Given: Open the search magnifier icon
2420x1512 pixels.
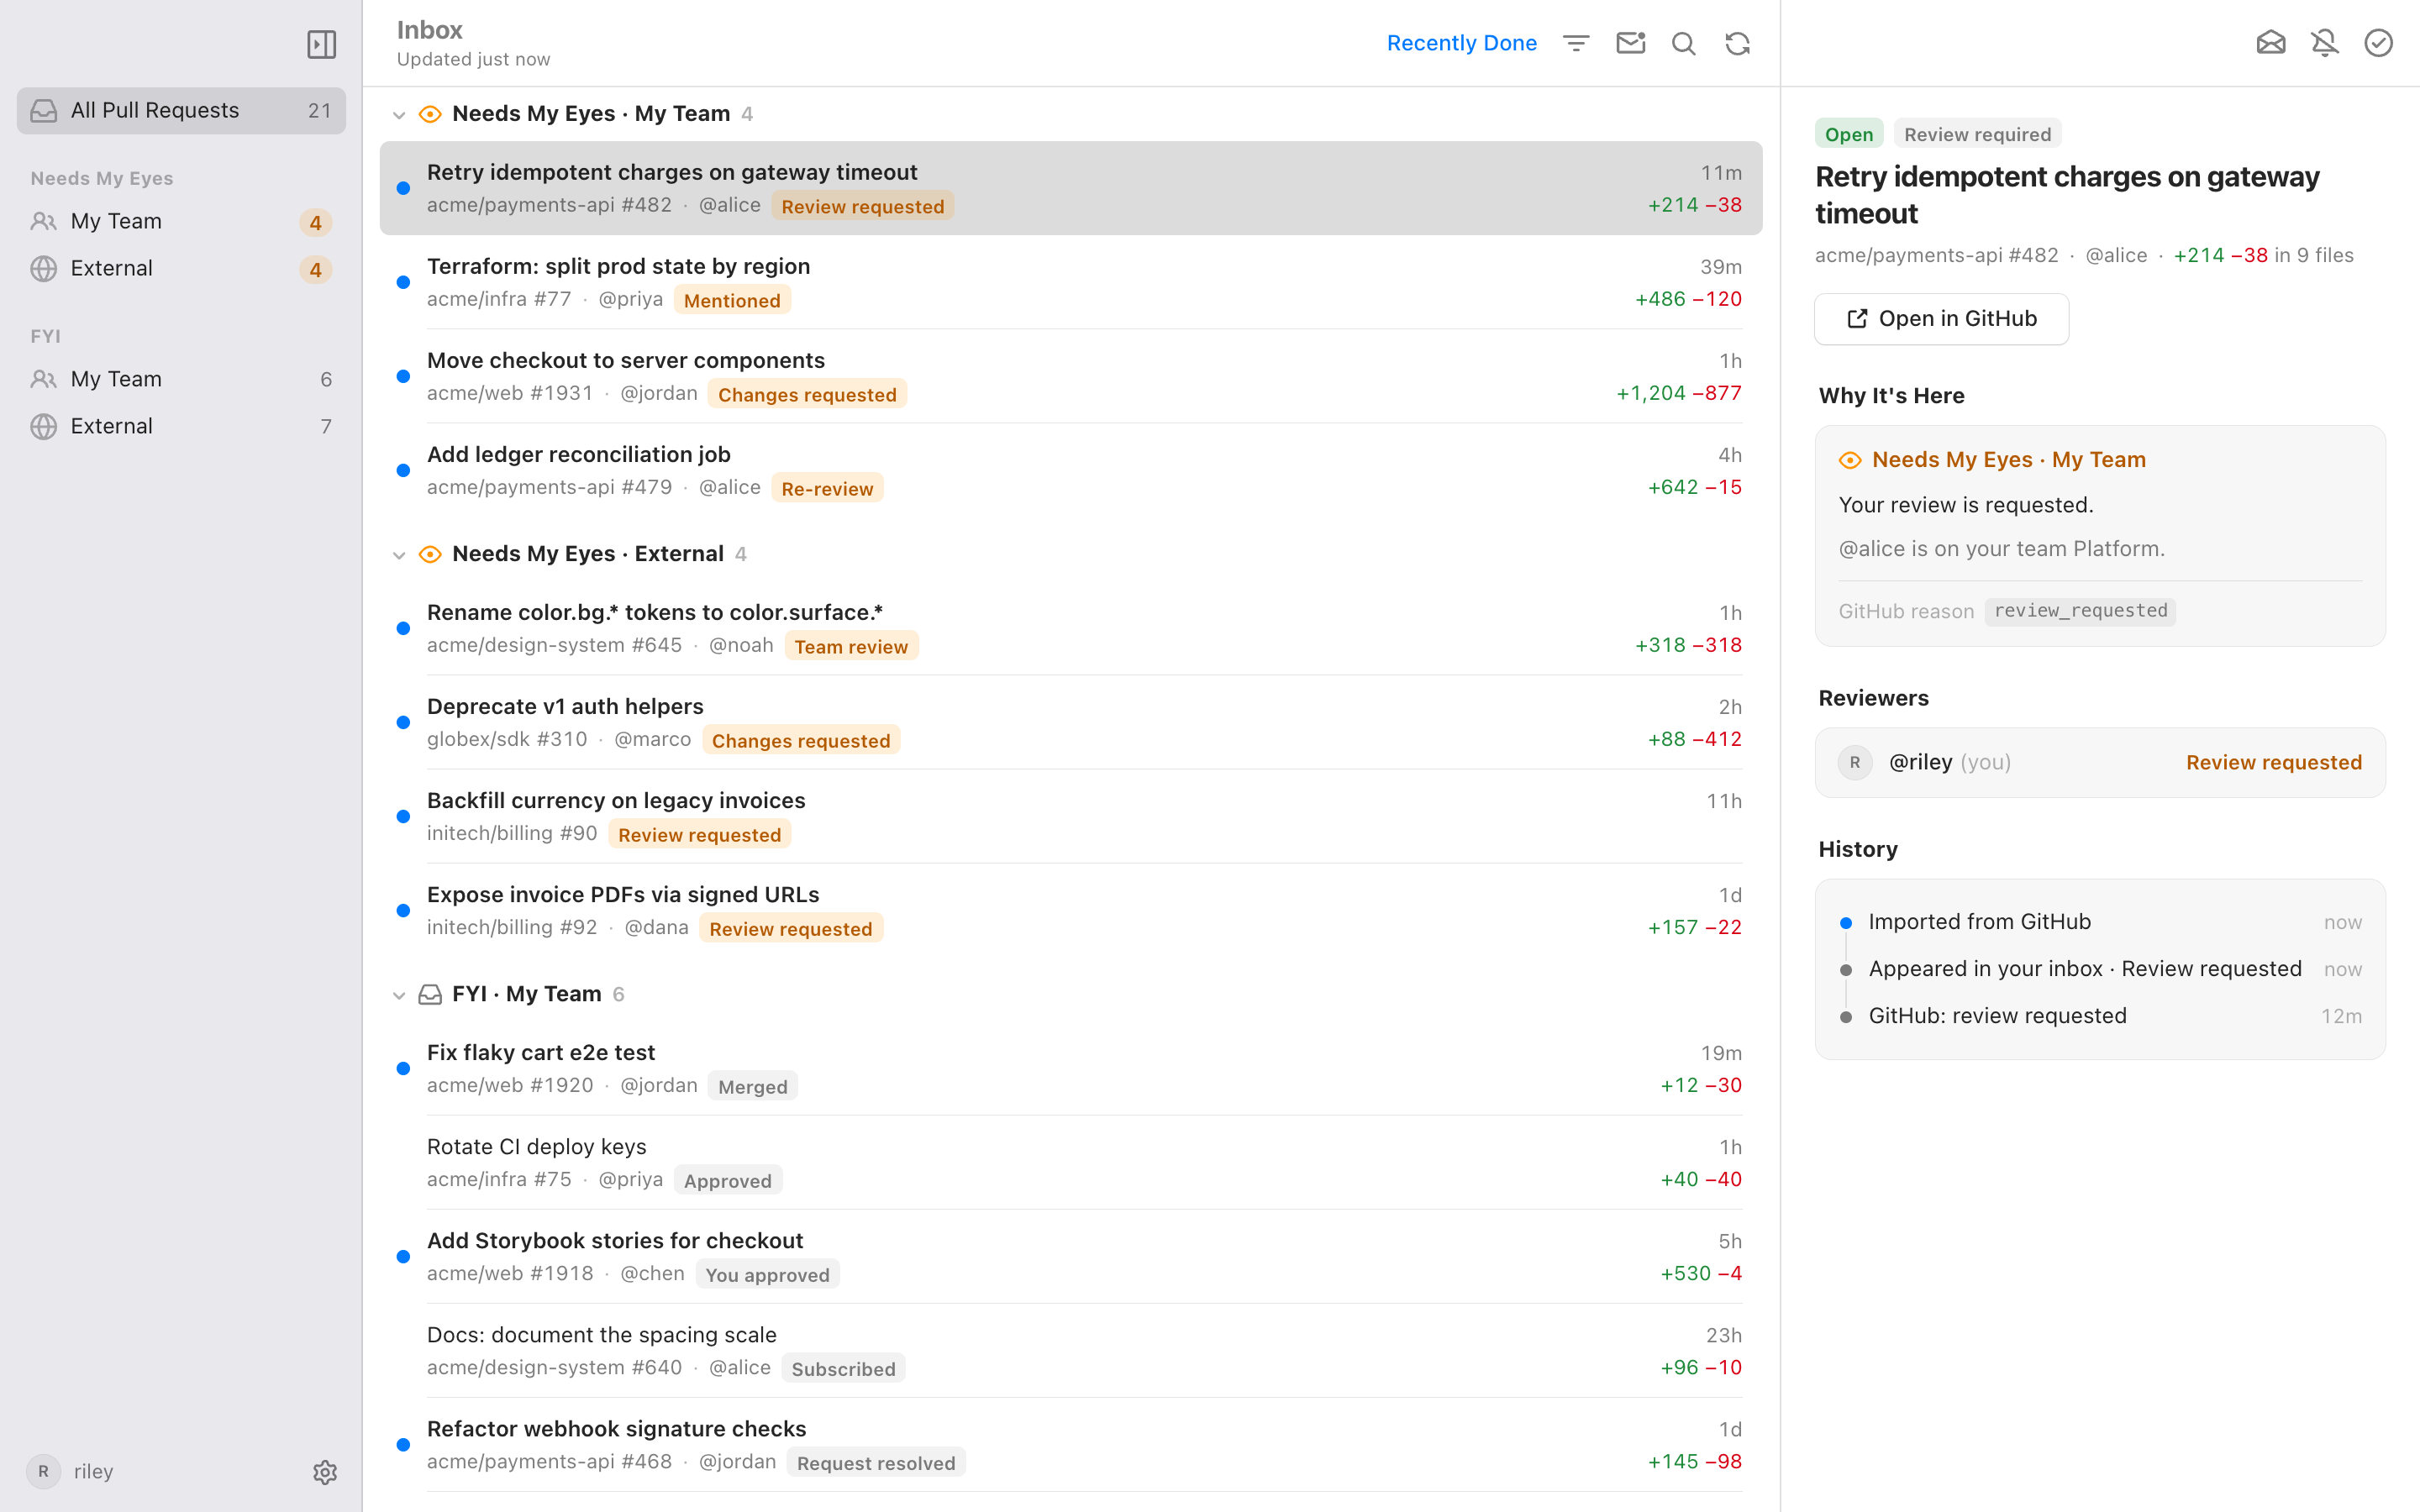Looking at the screenshot, I should tap(1684, 43).
